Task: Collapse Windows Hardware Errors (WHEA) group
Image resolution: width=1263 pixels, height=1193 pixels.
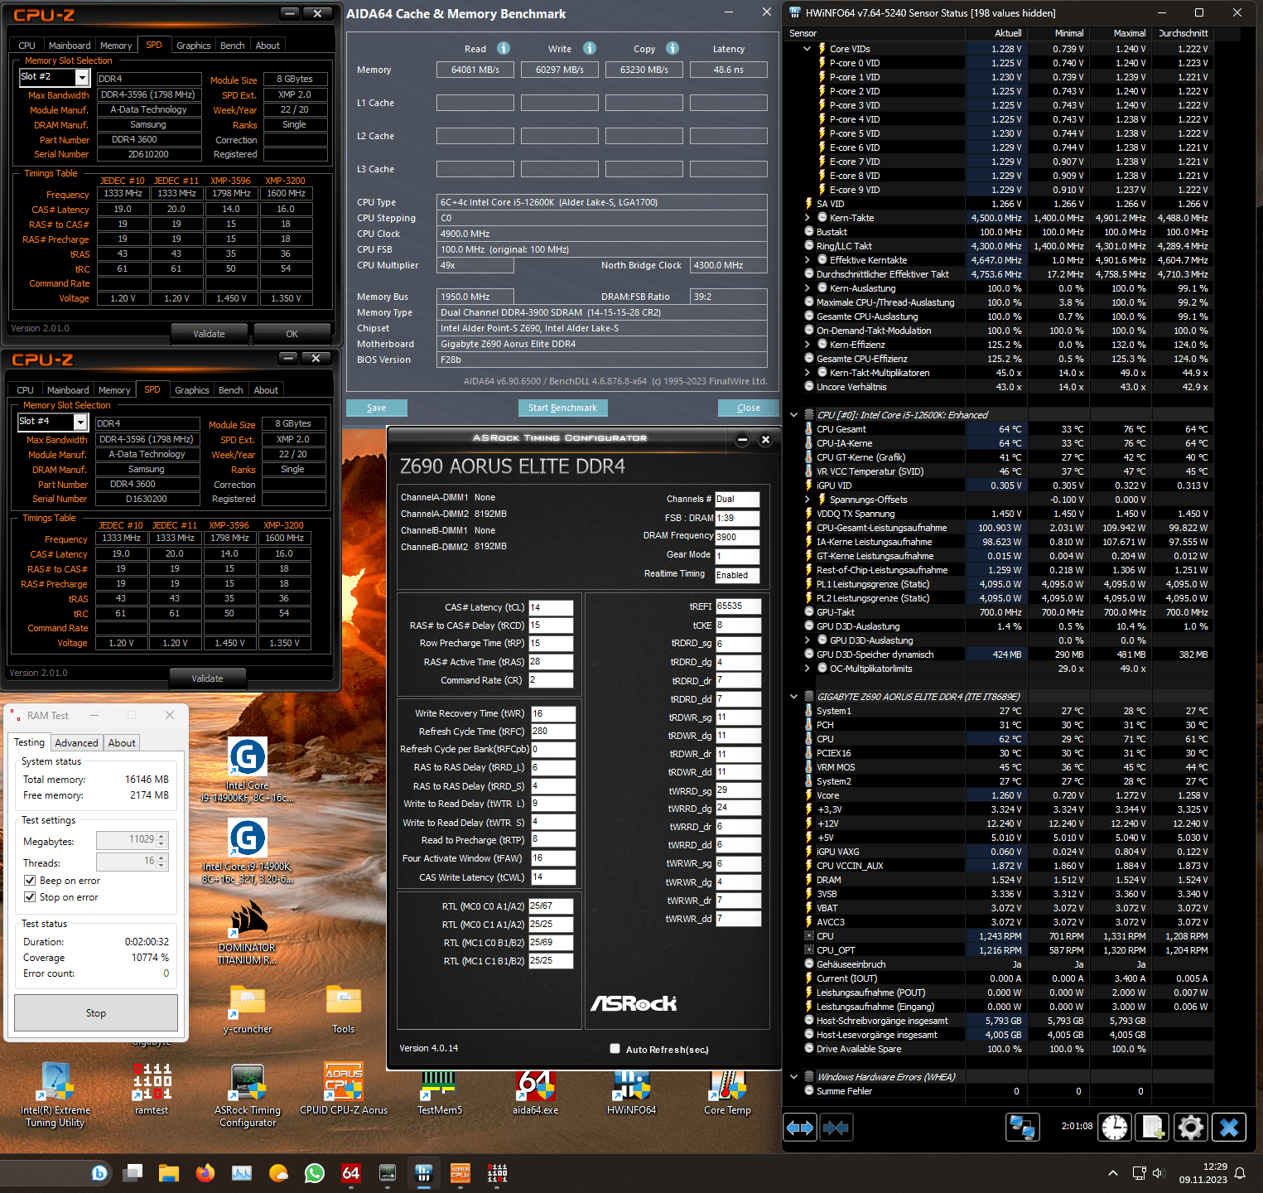Action: [794, 1077]
